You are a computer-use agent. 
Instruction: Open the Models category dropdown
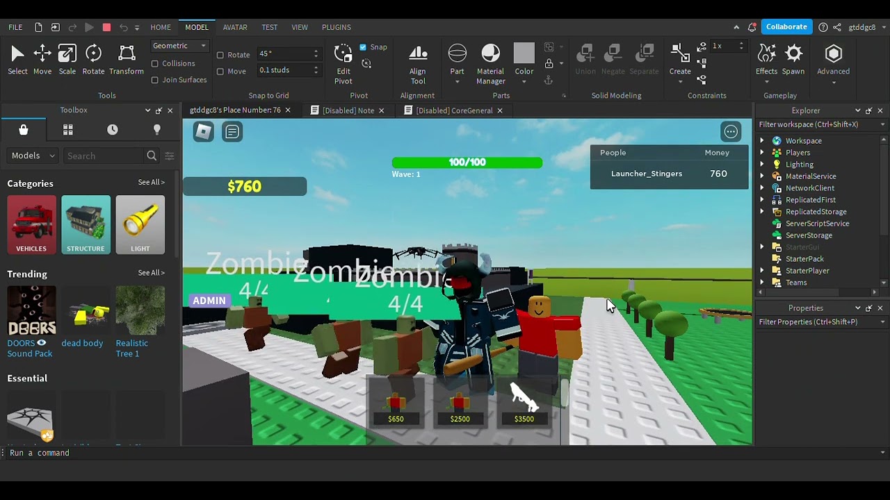(33, 156)
